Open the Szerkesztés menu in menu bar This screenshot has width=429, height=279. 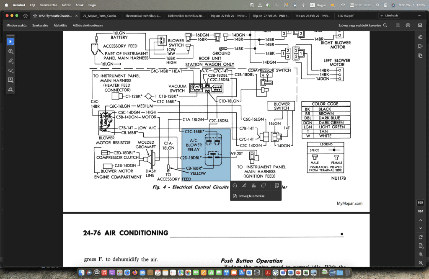(49, 5)
